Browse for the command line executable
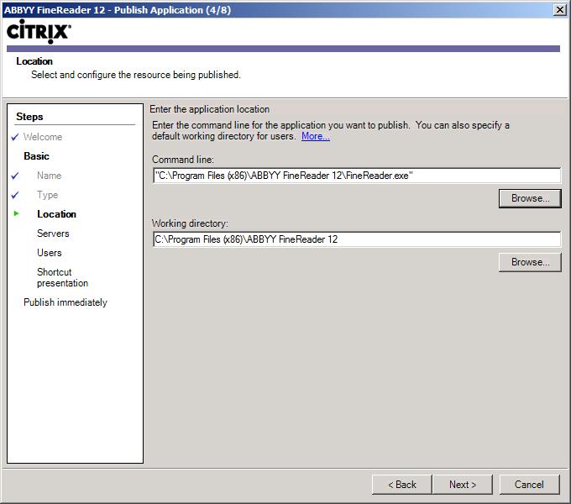Screen dimensions: 571x504 point(530,198)
